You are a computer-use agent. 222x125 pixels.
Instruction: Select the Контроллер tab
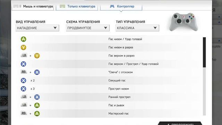tap(121, 7)
